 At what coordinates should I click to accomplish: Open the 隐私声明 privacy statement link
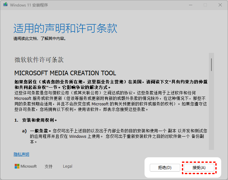(21, 154)
